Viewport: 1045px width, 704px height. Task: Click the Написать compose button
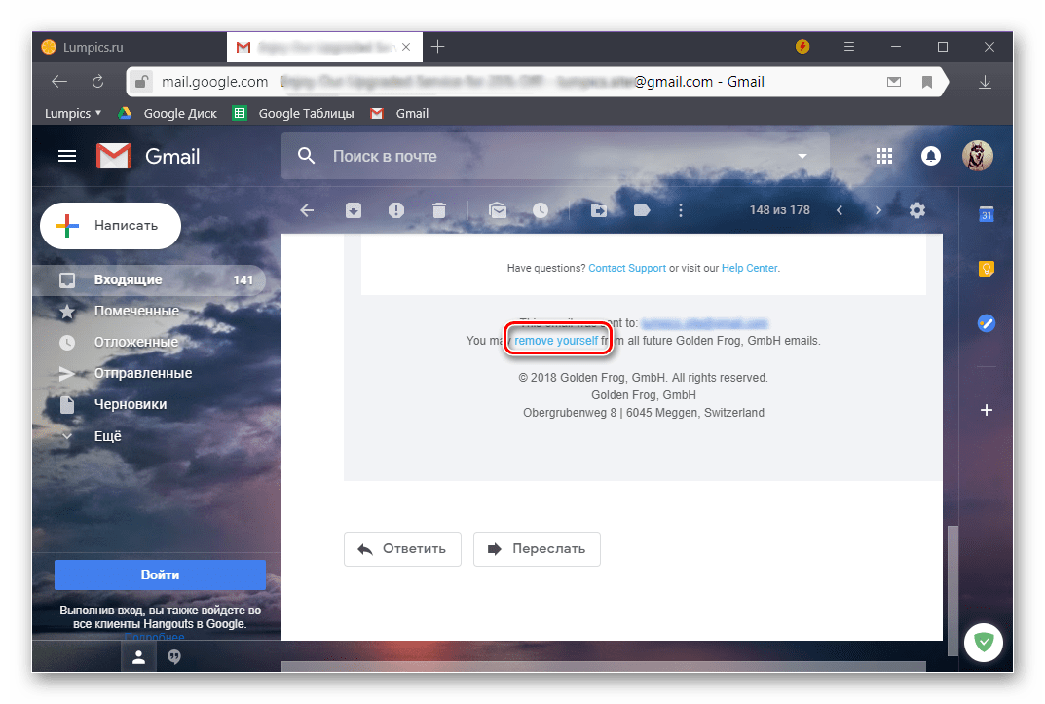[111, 225]
